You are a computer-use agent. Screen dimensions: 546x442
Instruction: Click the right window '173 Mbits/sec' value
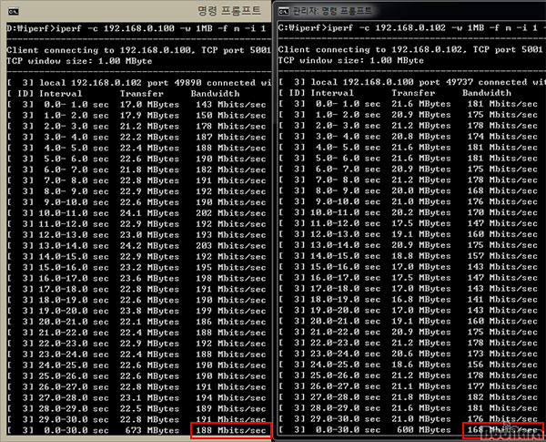click(x=502, y=354)
